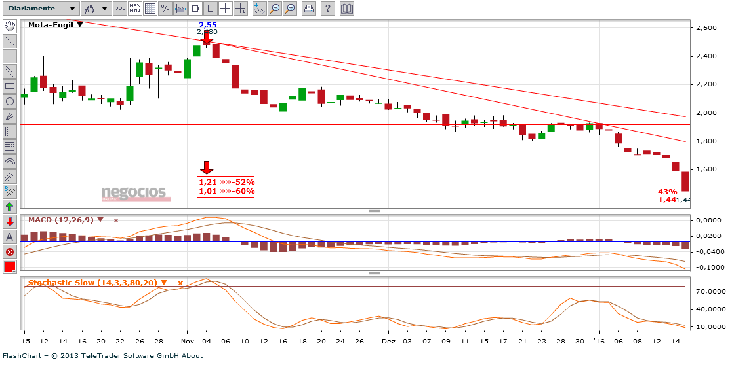The height and width of the screenshot is (369, 732).
Task: Open the MACD (12,26,9) settings dropdown
Action: tap(100, 220)
